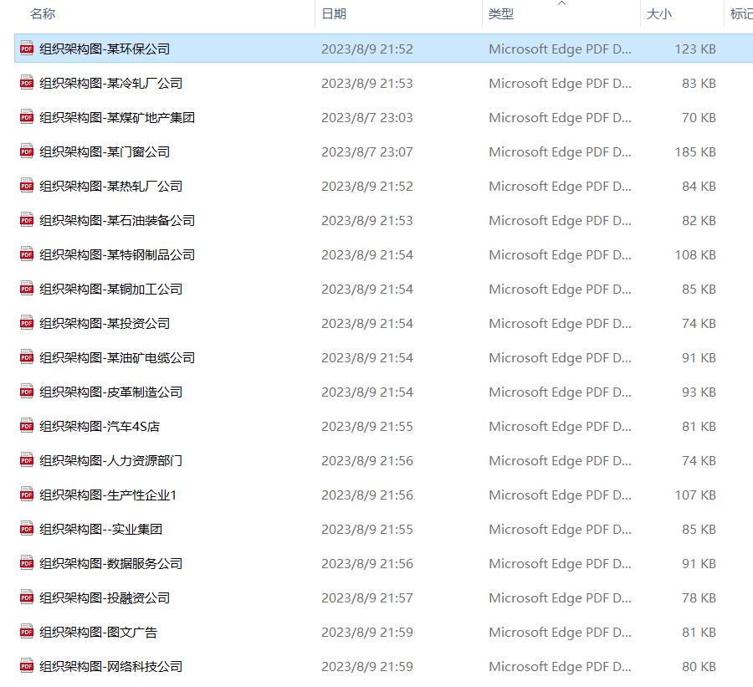753x687 pixels.
Task: Select file name 组织架构图-皮革制造公司
Action: 111,392
